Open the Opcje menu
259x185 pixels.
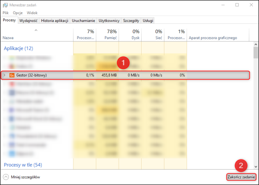point(18,13)
